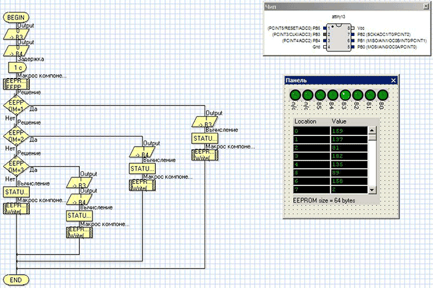Select EEPROM value 182 at location 3

[349, 156]
